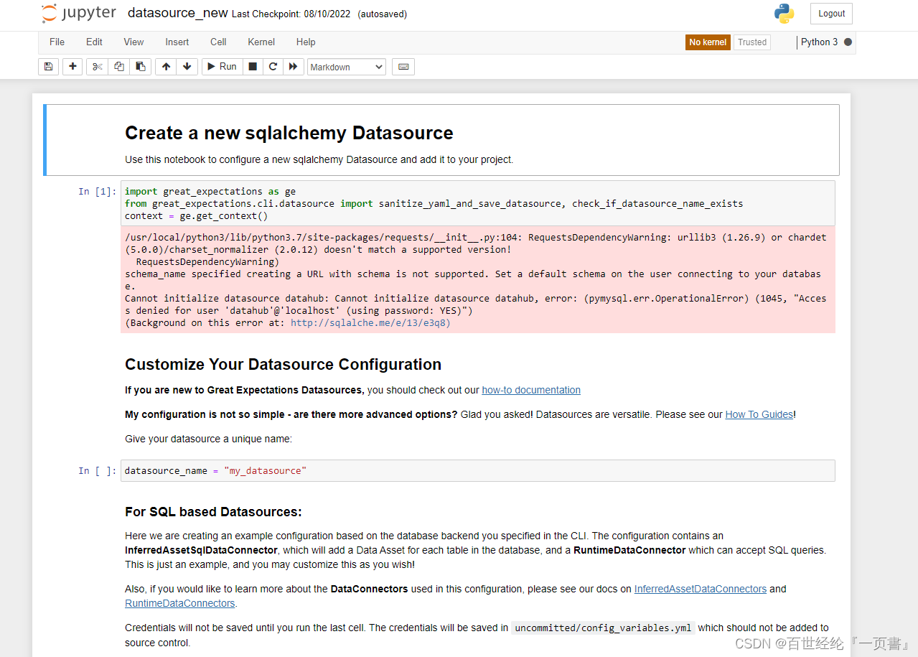Image resolution: width=918 pixels, height=657 pixels.
Task: Click the kernel status circle indicator
Action: click(x=848, y=42)
